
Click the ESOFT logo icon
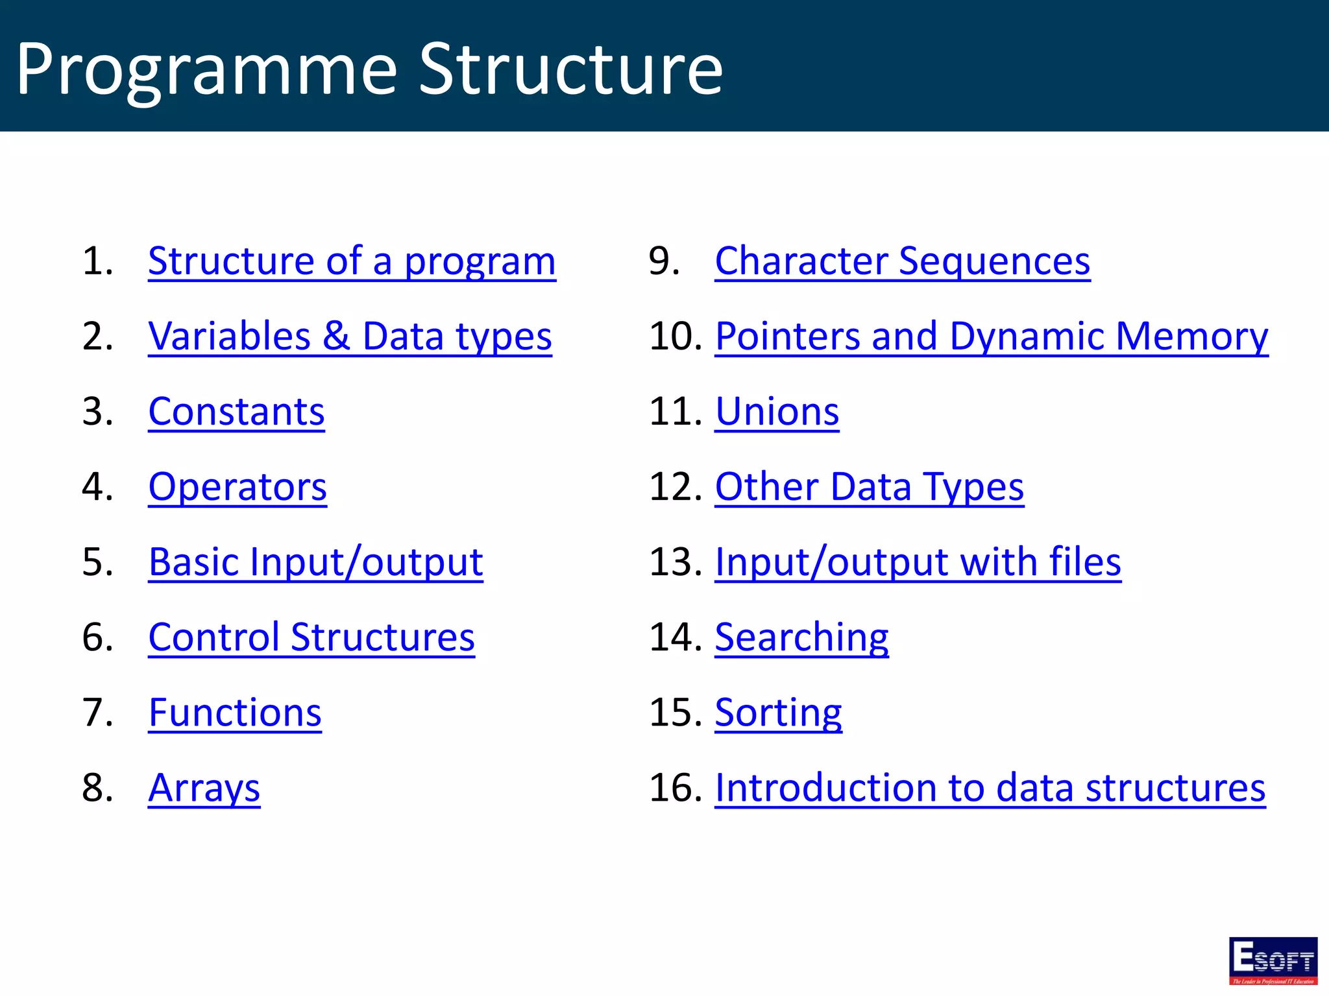click(x=1273, y=960)
